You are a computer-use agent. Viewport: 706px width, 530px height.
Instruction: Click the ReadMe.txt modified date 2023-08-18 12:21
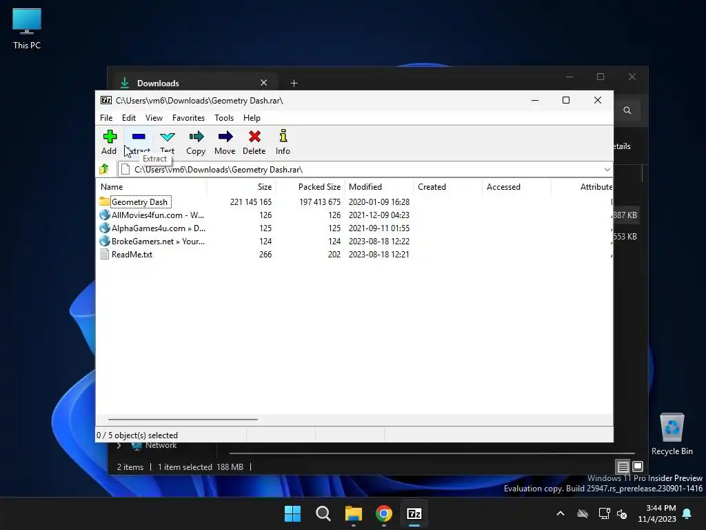pyautogui.click(x=379, y=254)
